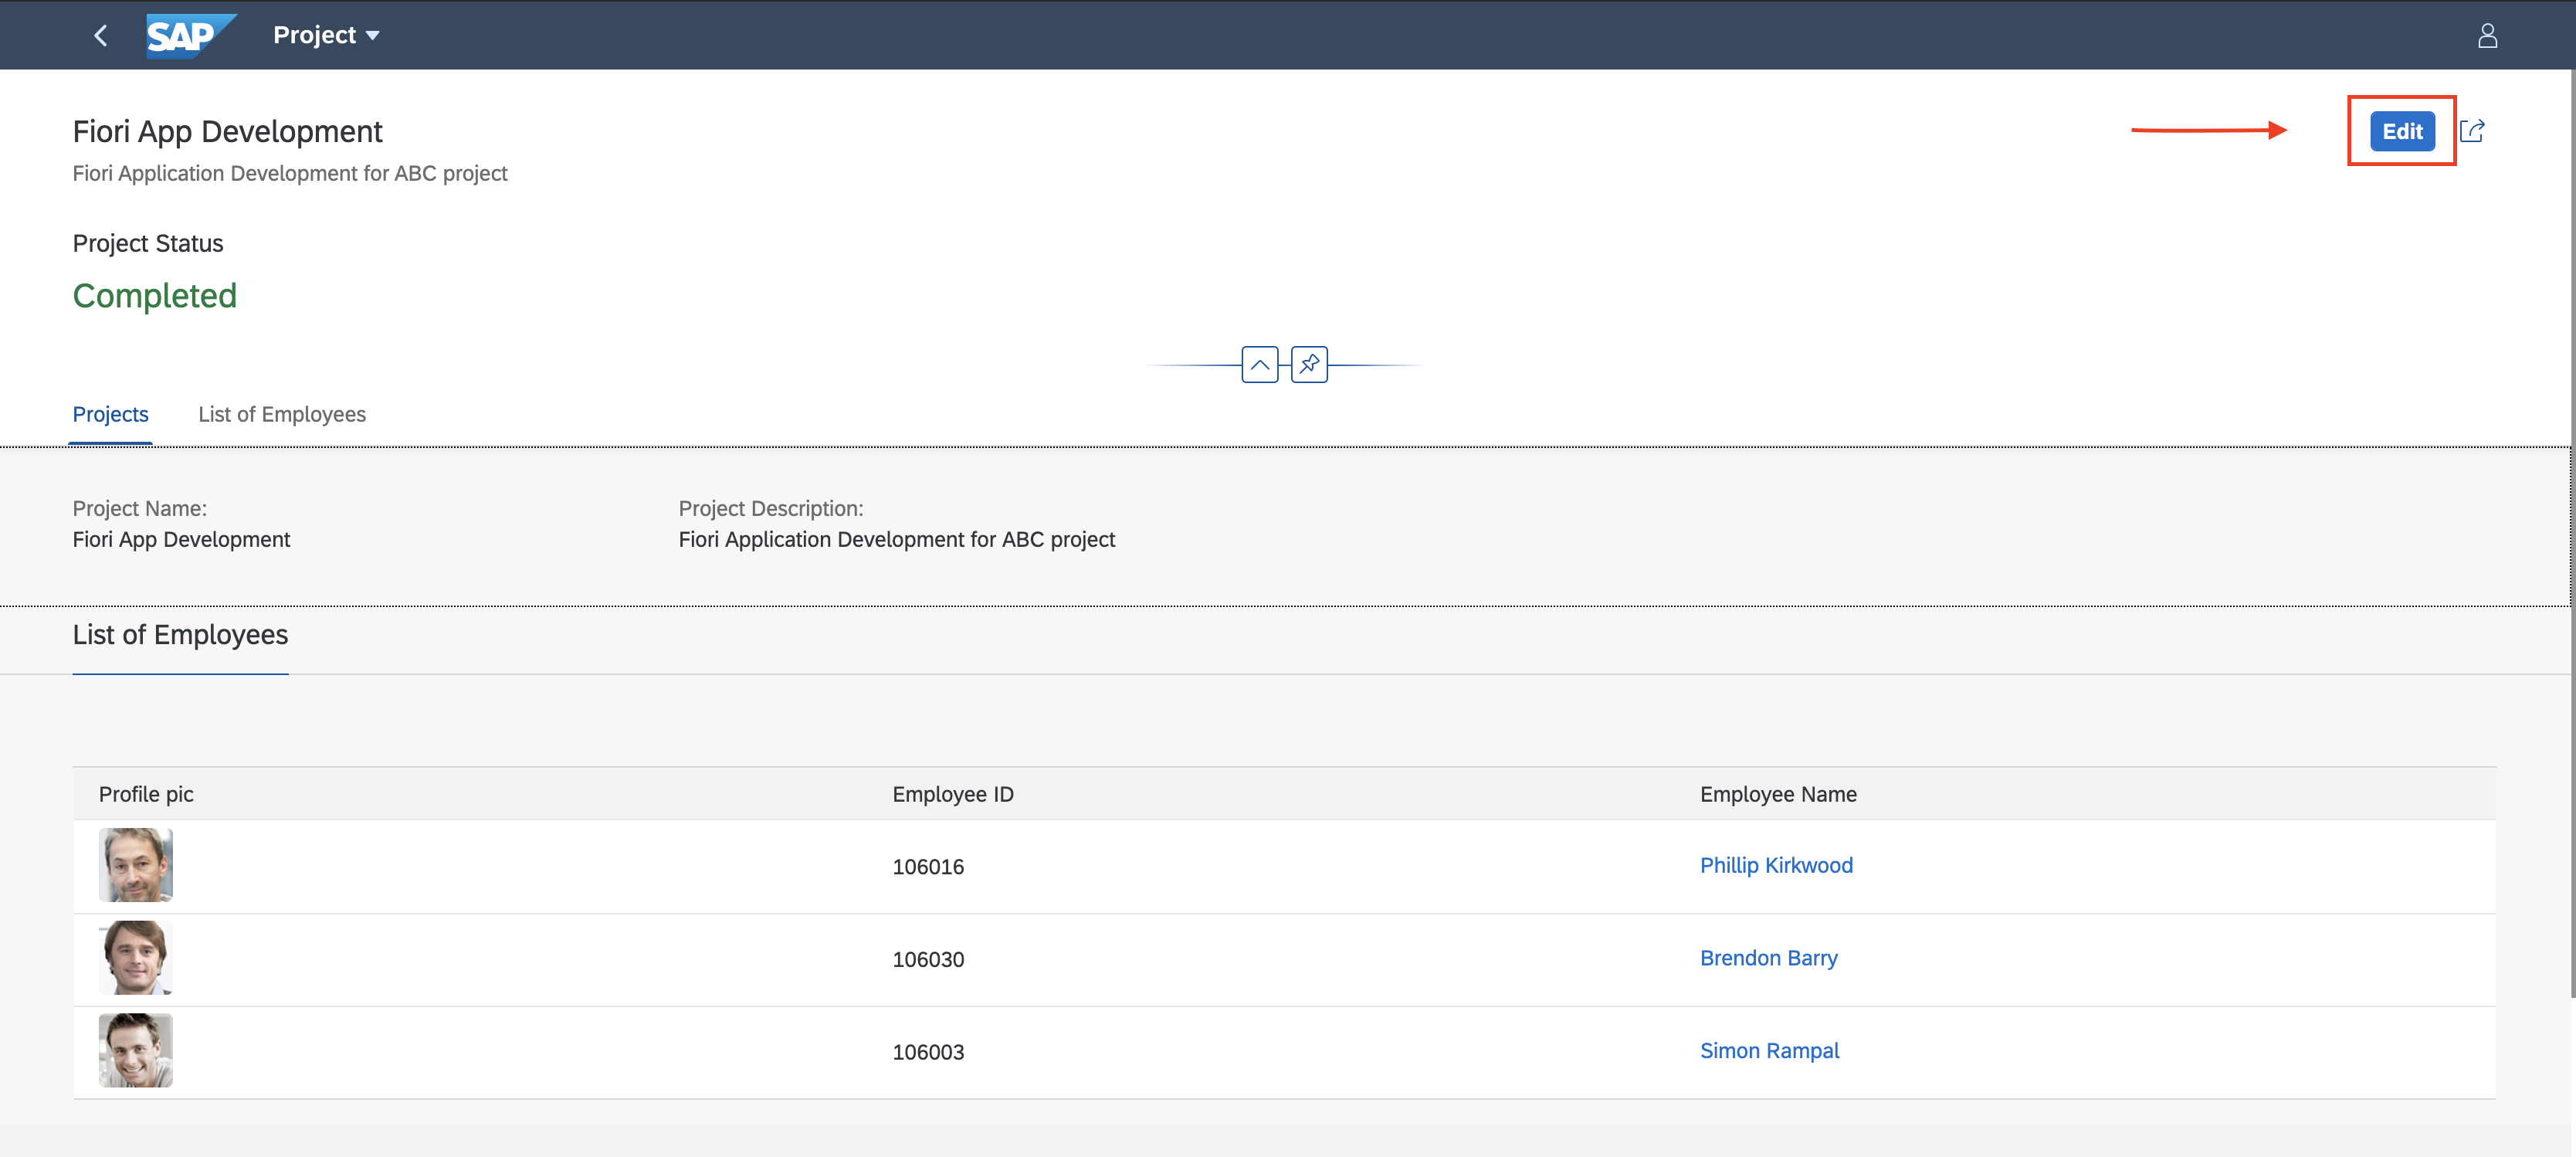2576x1157 pixels.
Task: Select the row with employee ID 106030
Action: (x=928, y=960)
